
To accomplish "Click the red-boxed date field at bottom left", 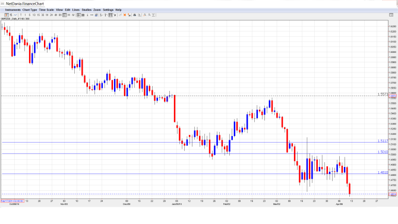I will [12, 201].
